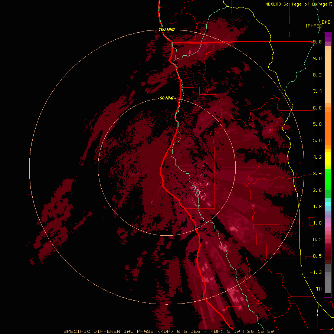Image resolution: width=334 pixels, height=334 pixels.
Task: Click the 6.6 scale value
Action: tap(317, 108)
